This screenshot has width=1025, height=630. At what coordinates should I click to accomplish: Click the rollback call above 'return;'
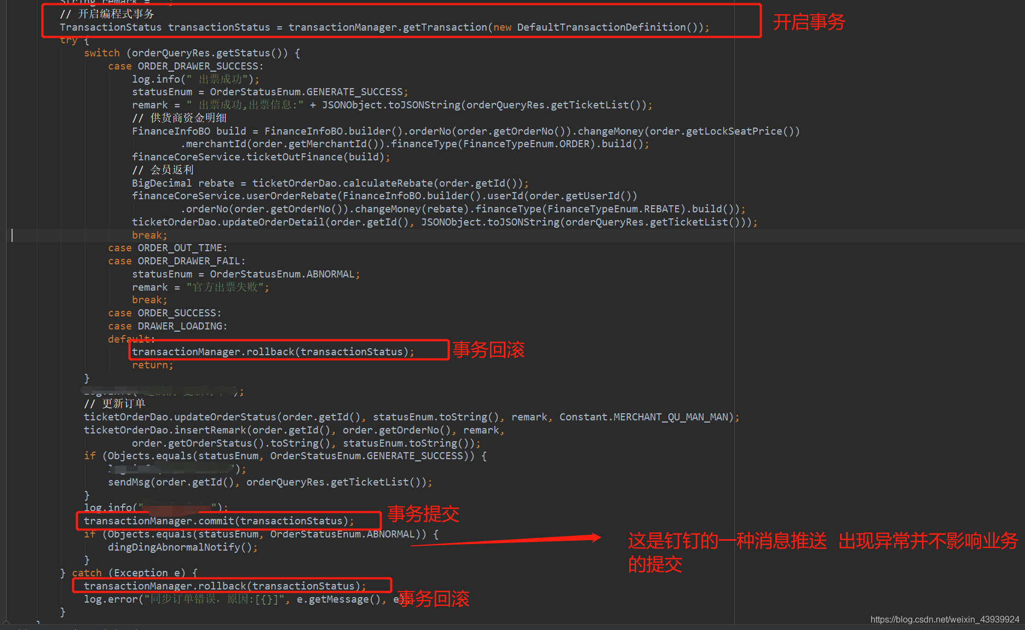tap(273, 352)
